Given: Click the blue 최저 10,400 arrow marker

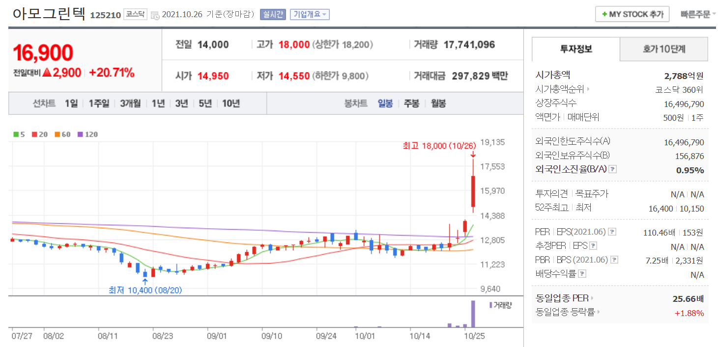Looking at the screenshot, I should tap(144, 281).
